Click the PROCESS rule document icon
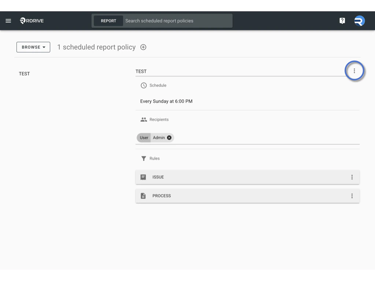Image resolution: width=375 pixels, height=281 pixels. pos(144,196)
